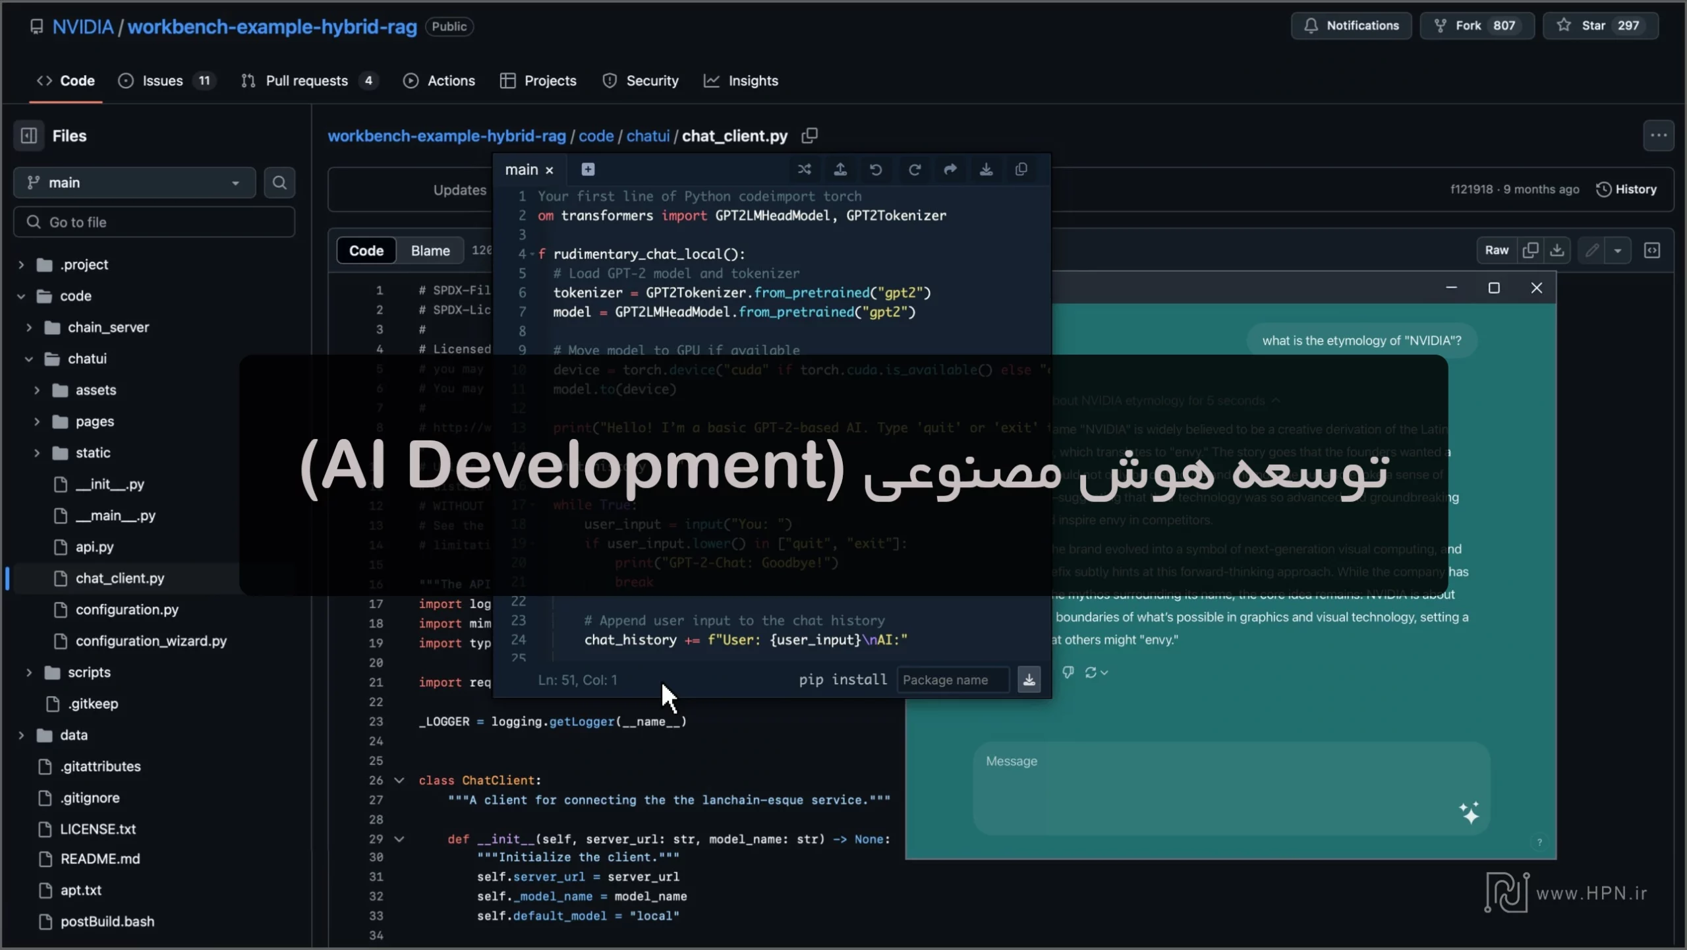Image resolution: width=1687 pixels, height=950 pixels.
Task: Focus Go to file search field
Action: [x=154, y=222]
